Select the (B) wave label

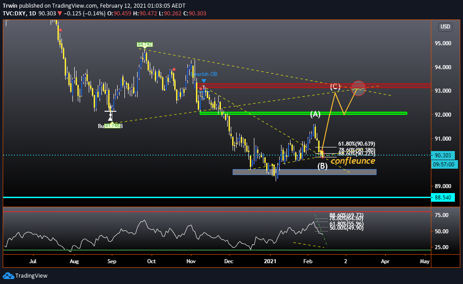click(322, 166)
